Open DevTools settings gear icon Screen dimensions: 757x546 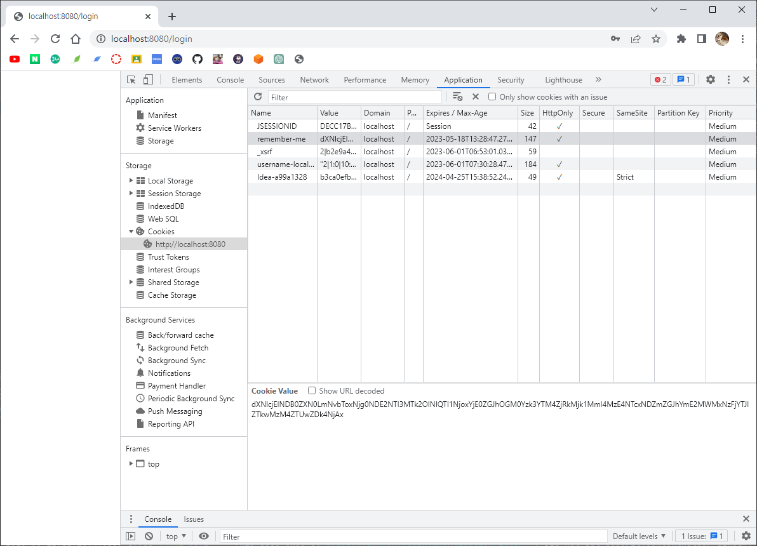tap(710, 79)
